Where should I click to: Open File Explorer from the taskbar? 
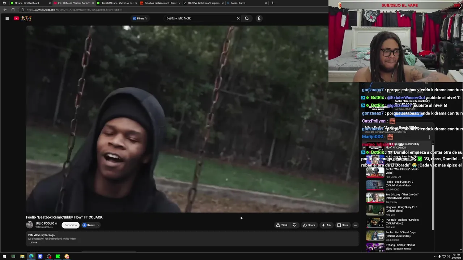pos(22,256)
